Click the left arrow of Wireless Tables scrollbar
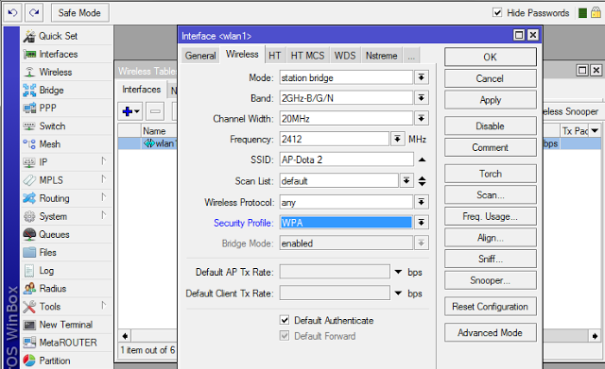The height and width of the screenshot is (369, 605). [125, 335]
